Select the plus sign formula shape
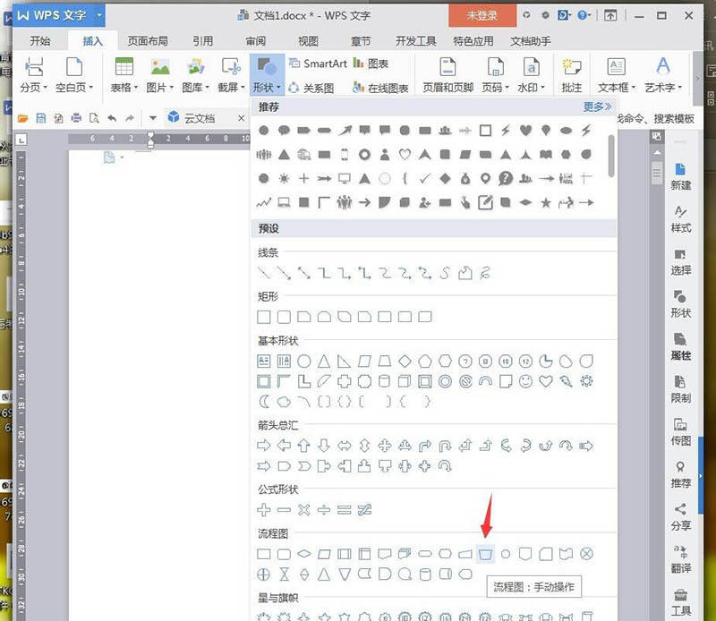Screen dimensions: 716x621 (x=263, y=509)
